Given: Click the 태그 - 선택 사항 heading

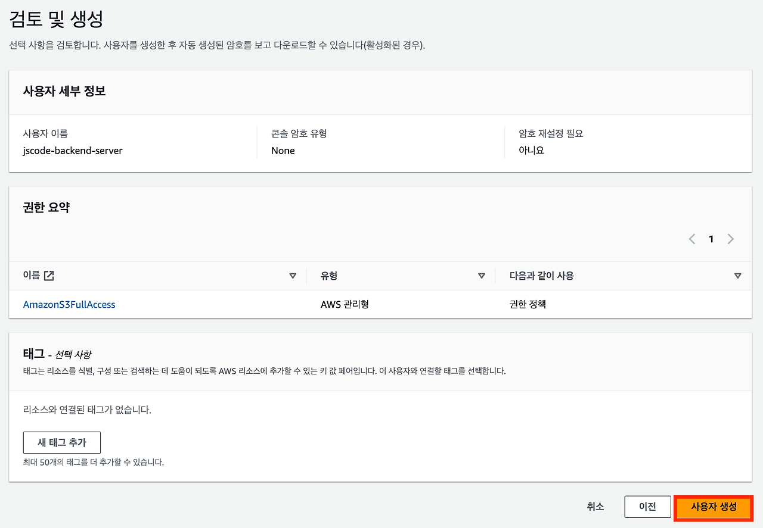Looking at the screenshot, I should click(x=57, y=354).
